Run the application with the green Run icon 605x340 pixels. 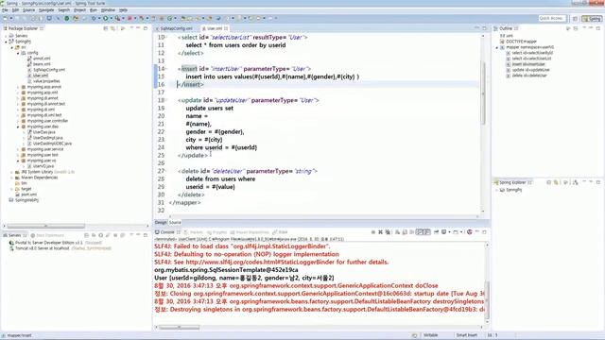[105, 18]
